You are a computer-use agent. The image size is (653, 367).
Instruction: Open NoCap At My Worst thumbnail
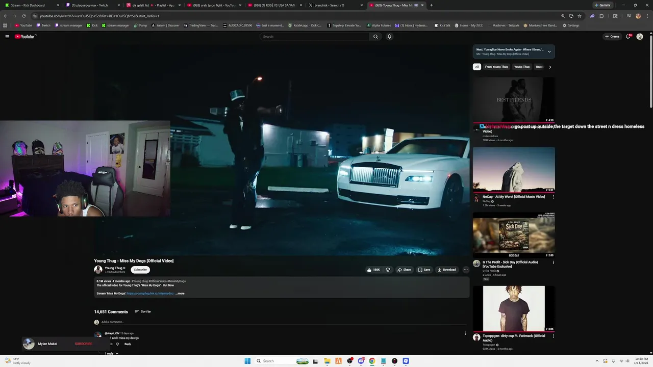pyautogui.click(x=514, y=170)
